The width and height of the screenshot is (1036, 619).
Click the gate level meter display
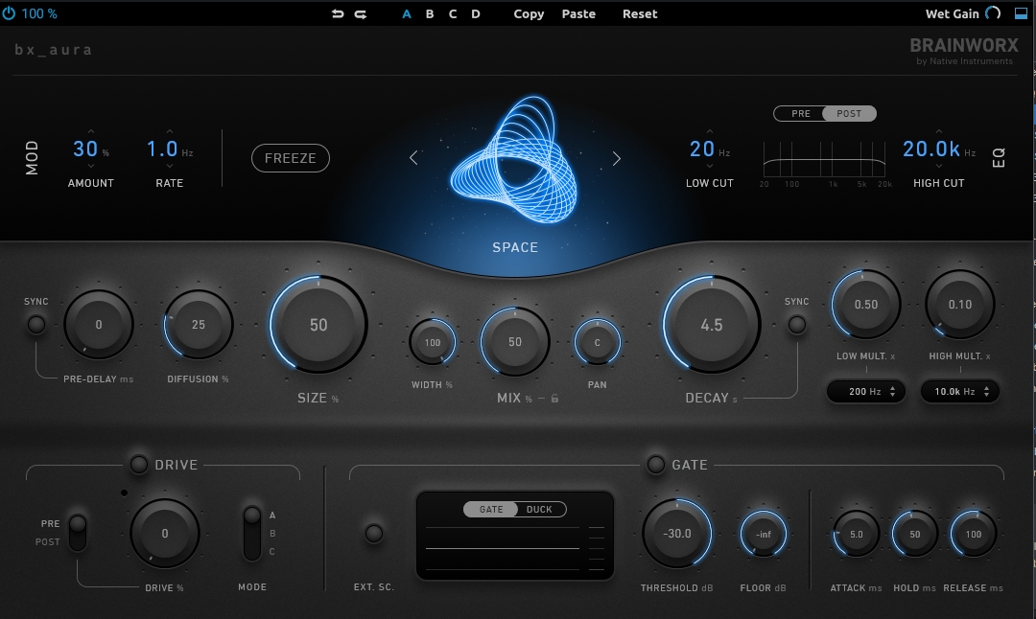(515, 548)
